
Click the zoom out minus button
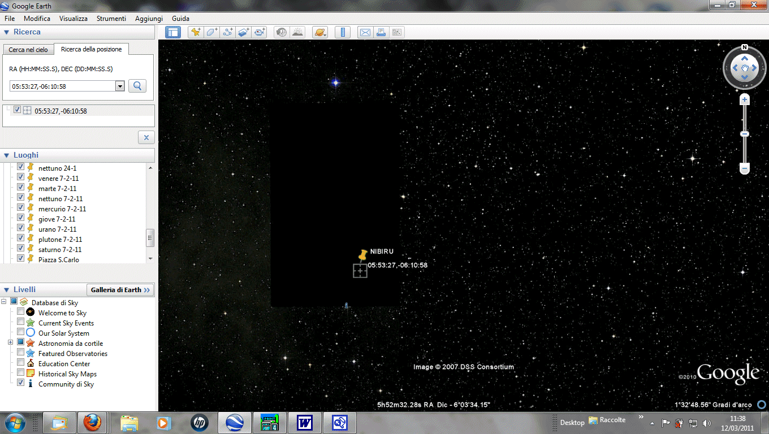click(x=745, y=168)
